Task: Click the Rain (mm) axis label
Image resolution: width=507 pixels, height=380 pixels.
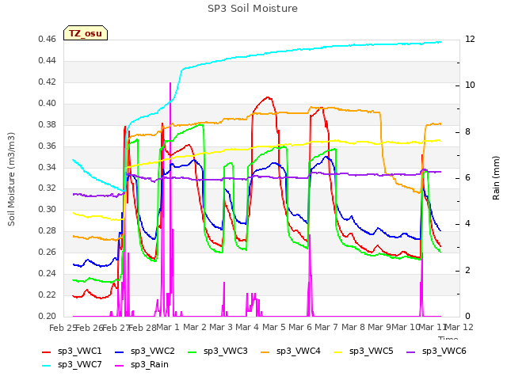Action: tap(496, 178)
